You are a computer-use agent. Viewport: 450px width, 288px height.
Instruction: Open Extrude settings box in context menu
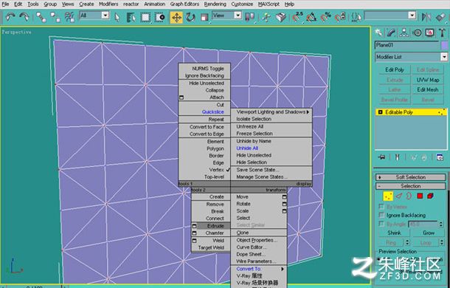194,226
